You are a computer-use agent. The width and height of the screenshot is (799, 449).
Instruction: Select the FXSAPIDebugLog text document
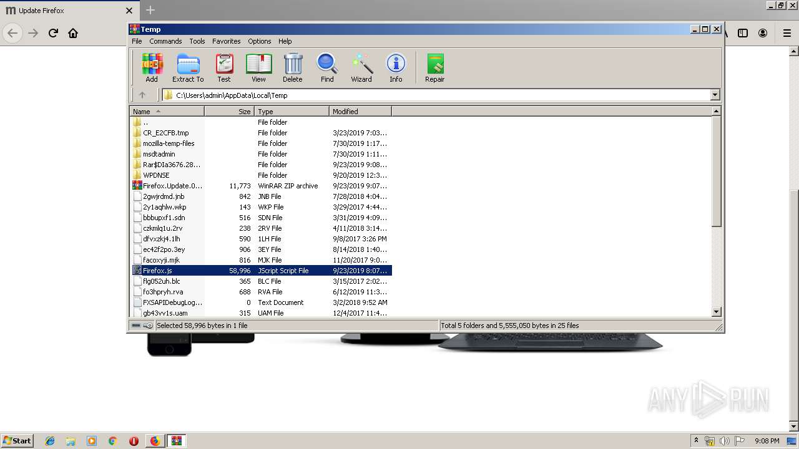point(261,302)
